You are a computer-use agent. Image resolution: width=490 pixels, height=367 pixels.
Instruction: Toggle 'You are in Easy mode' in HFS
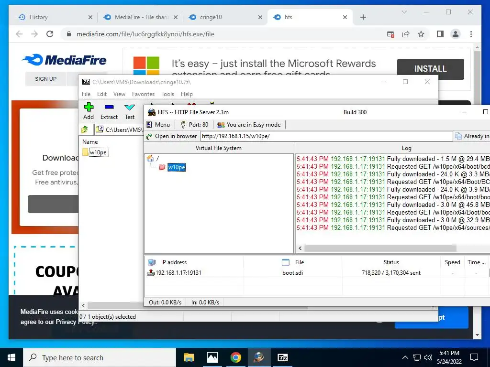click(249, 125)
